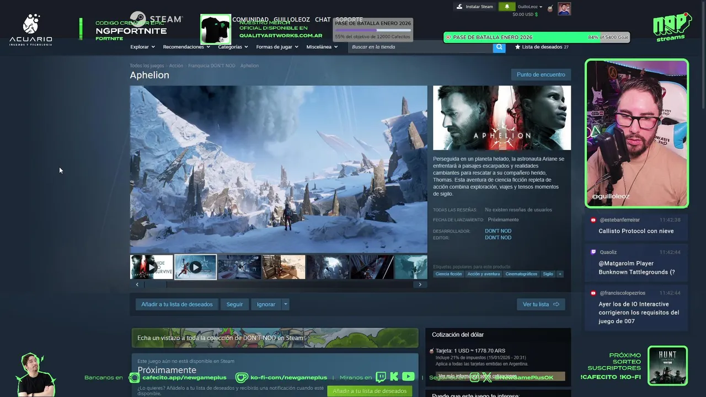Click the main Aphelion snowy screenshot
This screenshot has width=706, height=397.
279,169
